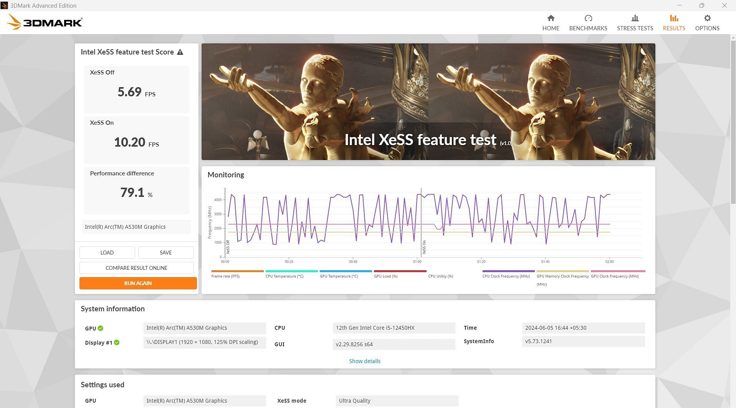Click the Show details link

point(364,361)
